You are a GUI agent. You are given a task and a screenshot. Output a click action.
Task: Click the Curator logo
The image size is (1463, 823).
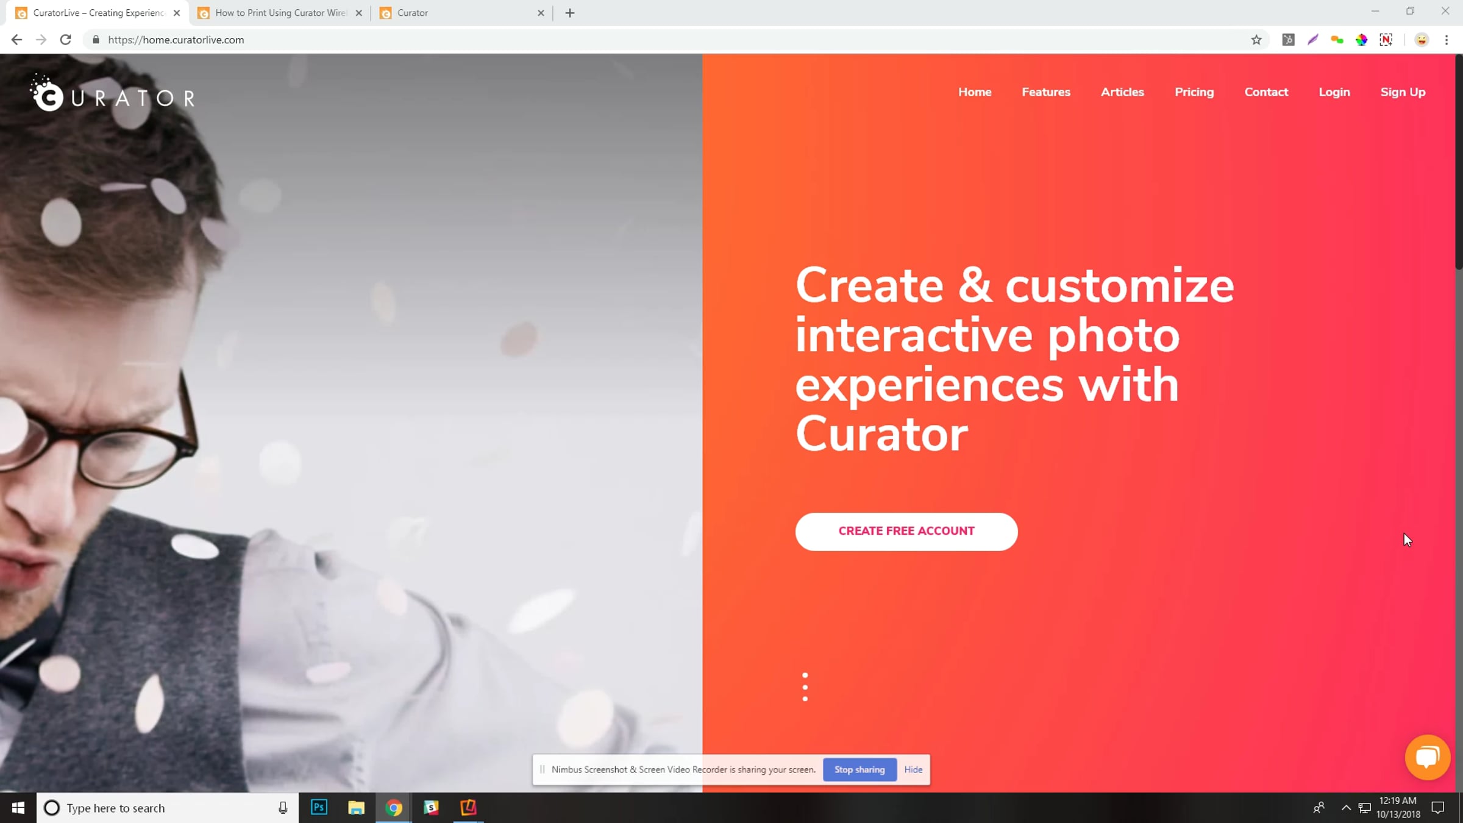pos(113,93)
